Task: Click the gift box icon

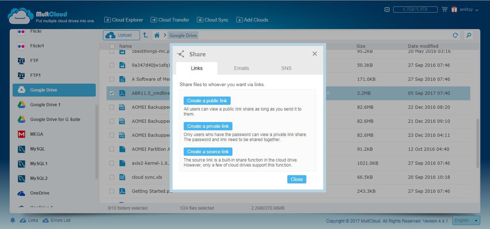Action: click(454, 9)
